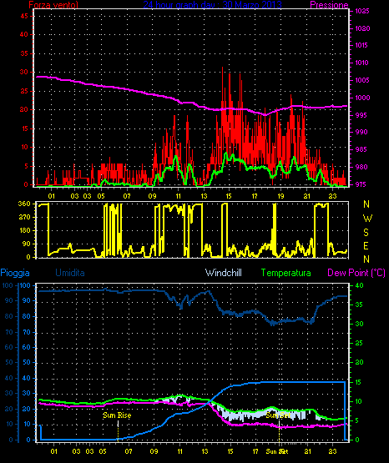
Task: Click the '1015' pressure axis value
Action: pos(361,45)
